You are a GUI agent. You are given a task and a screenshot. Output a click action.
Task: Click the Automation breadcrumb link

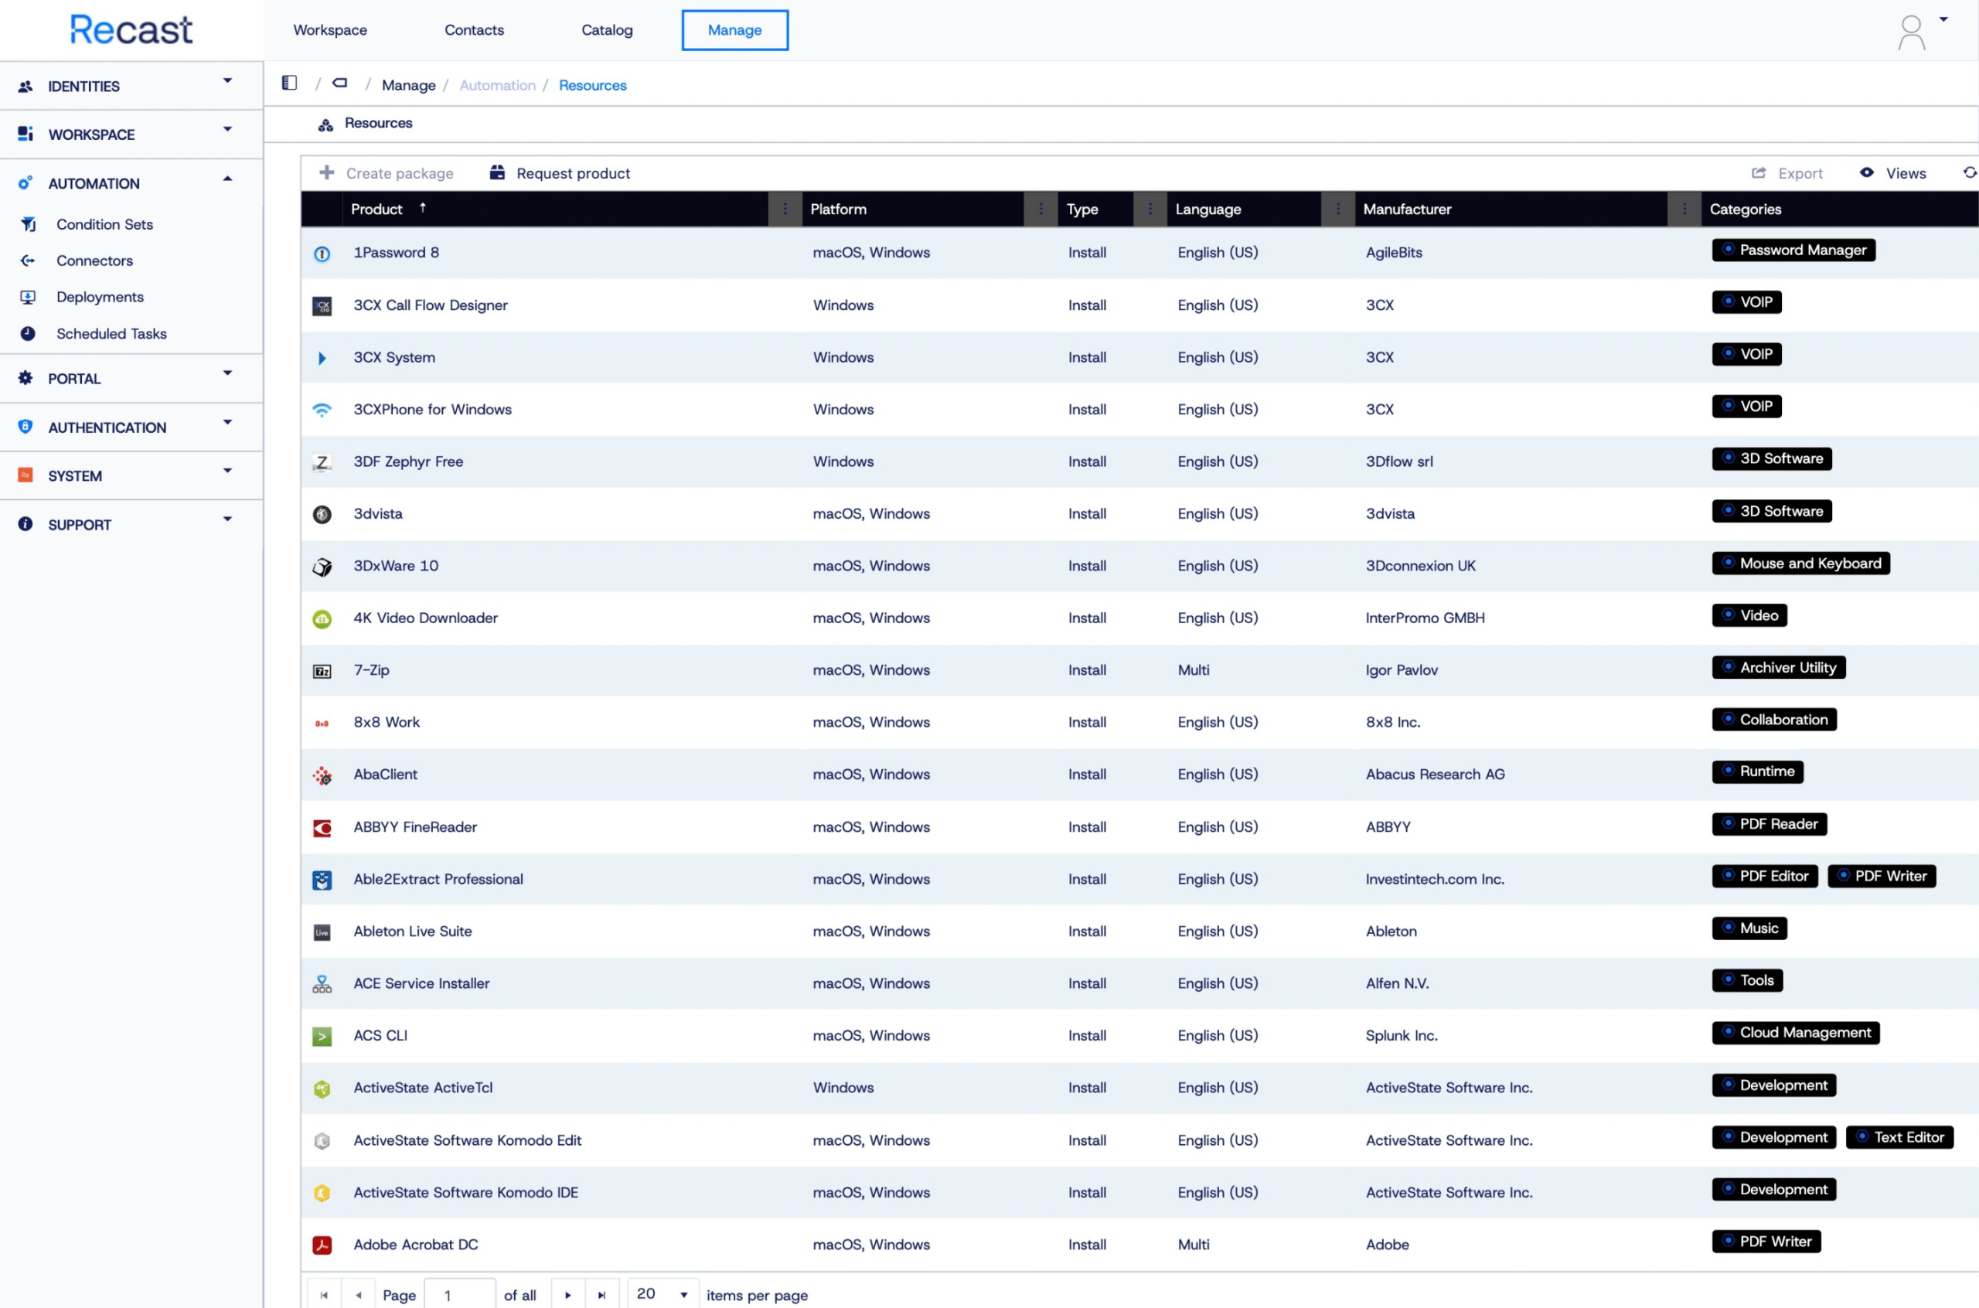click(498, 85)
